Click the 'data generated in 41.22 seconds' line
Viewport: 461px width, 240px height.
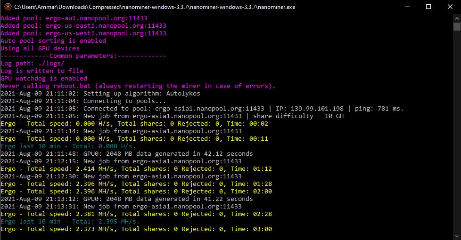[127, 199]
